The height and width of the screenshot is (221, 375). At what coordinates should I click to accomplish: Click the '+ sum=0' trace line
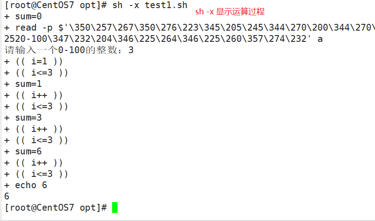(x=23, y=16)
